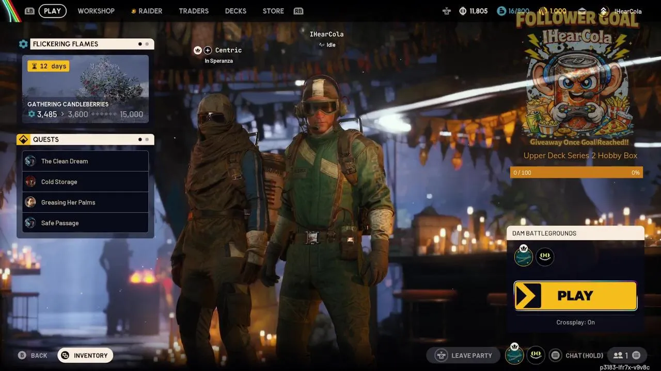Click the LEAVE PARTY button
The width and height of the screenshot is (661, 371).
coord(463,356)
